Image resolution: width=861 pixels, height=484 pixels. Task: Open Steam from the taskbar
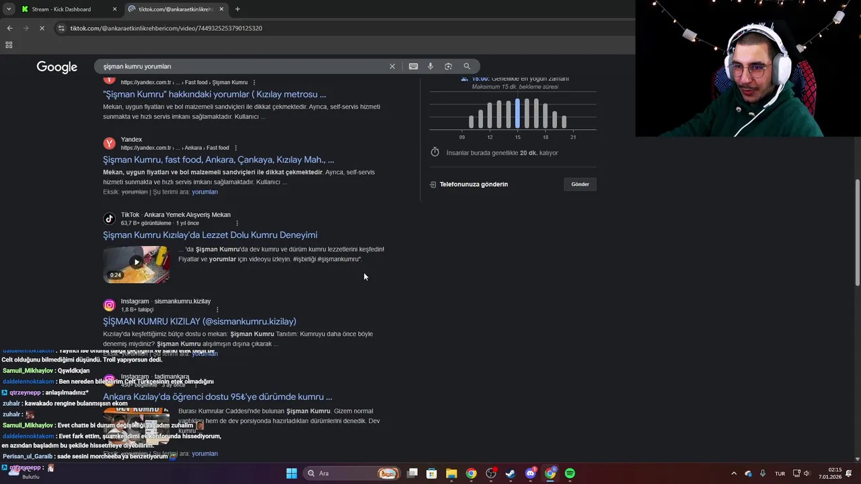coord(511,473)
